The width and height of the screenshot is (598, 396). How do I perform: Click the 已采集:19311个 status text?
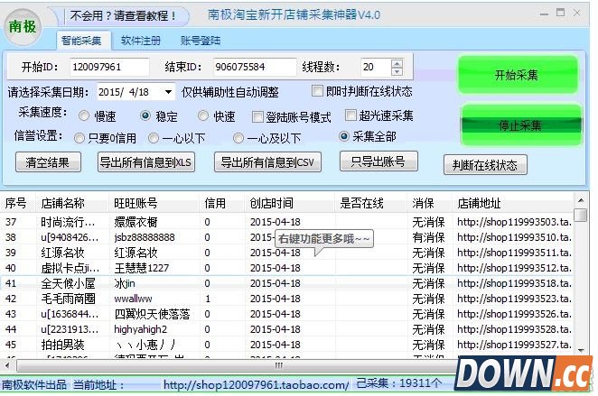coord(399,383)
